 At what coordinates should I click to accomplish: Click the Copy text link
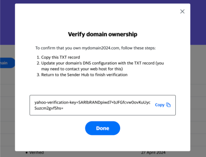(x=160, y=105)
